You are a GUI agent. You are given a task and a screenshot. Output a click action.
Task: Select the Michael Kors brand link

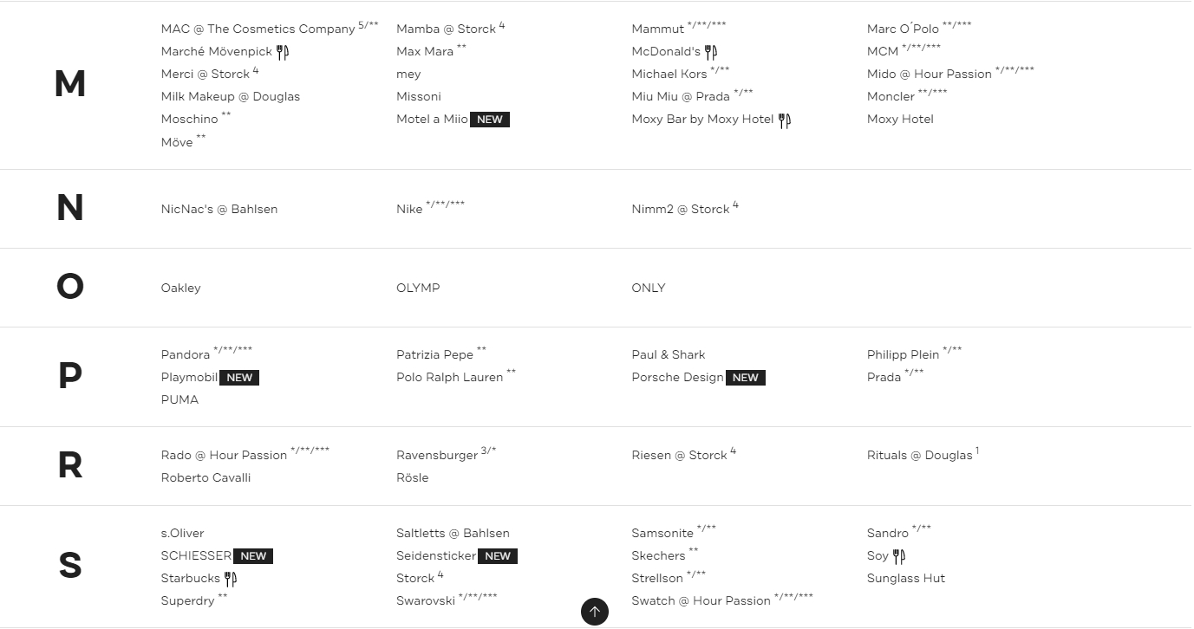(669, 74)
